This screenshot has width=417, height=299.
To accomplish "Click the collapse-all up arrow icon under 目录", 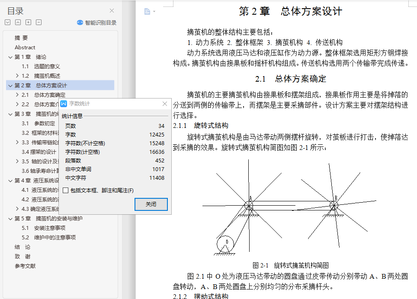I will pos(18,22).
